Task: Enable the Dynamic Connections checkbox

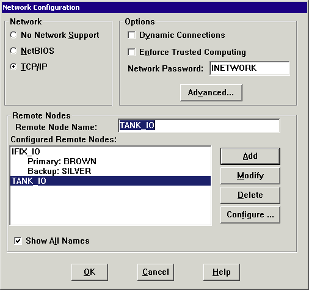Action: pyautogui.click(x=131, y=35)
